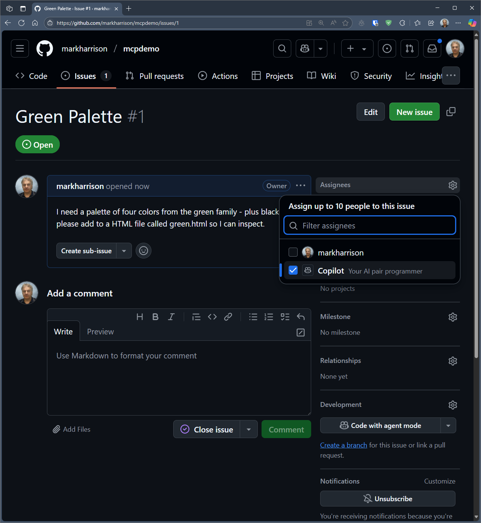The width and height of the screenshot is (481, 523).
Task: Toggle the comment fullscreen edit icon
Action: 301,333
